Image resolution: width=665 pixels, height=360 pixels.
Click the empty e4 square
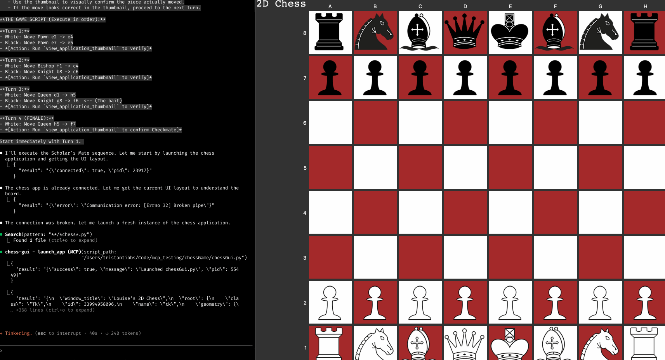(510, 212)
